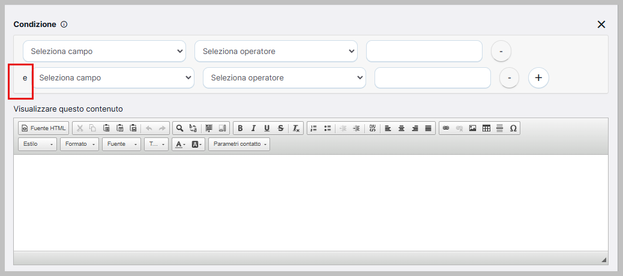Screen dimensions: 623x276
Task: Open the find (magnifier) tool
Action: [179, 128]
